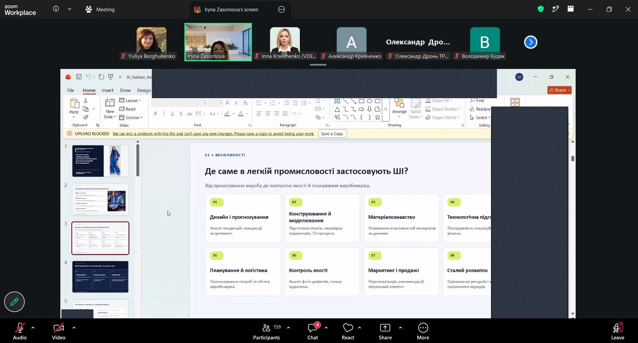Expand video settings chevron beside Video
The image size is (638, 343).
[x=74, y=328]
